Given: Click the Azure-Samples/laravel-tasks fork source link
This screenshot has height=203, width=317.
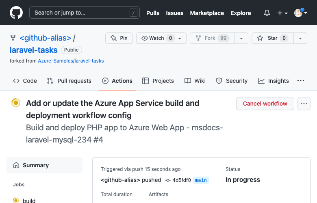Looking at the screenshot, I should 71,61.
